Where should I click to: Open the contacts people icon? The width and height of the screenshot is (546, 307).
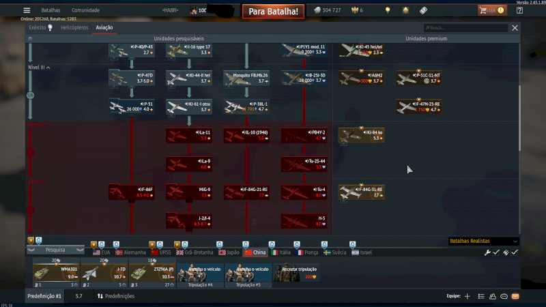[492, 296]
